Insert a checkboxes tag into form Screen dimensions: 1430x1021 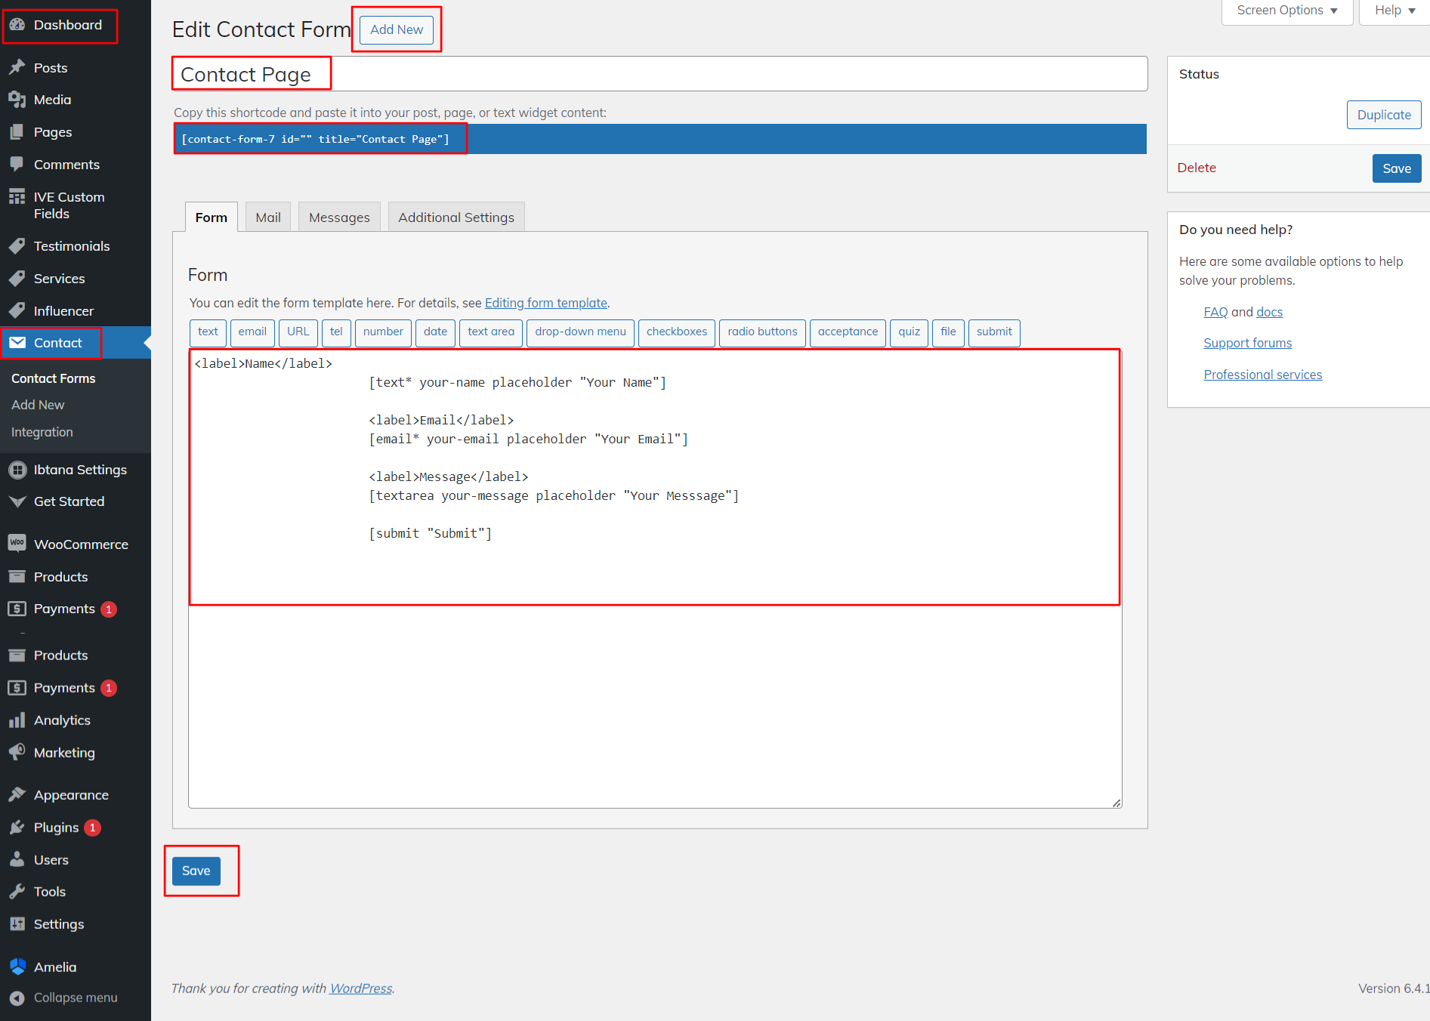pos(676,332)
